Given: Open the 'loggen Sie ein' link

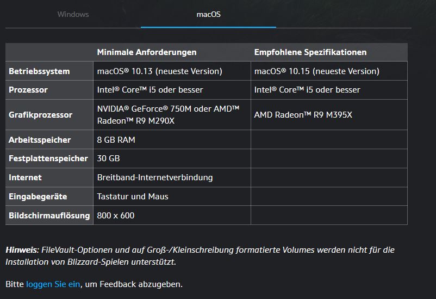Looking at the screenshot, I should pos(53,284).
